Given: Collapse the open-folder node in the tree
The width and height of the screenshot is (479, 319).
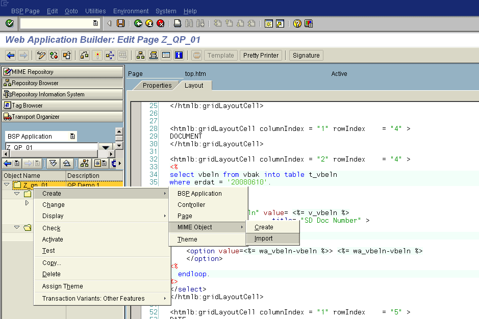Looking at the screenshot, I should pos(17,227).
